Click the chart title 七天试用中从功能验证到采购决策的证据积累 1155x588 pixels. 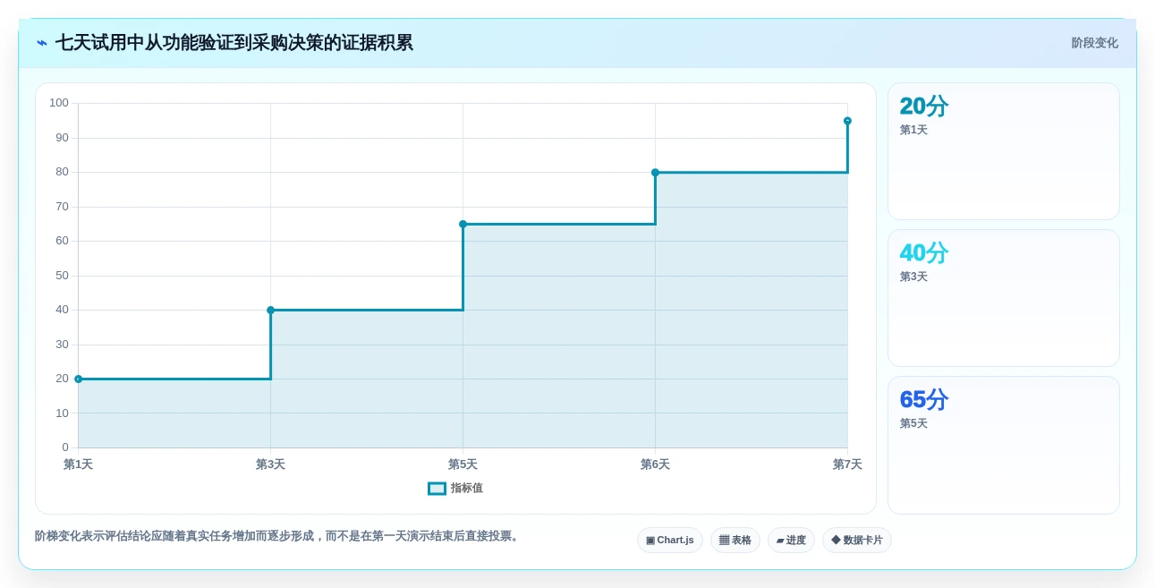(234, 43)
